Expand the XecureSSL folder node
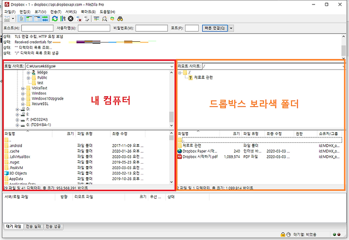 click(x=23, y=104)
